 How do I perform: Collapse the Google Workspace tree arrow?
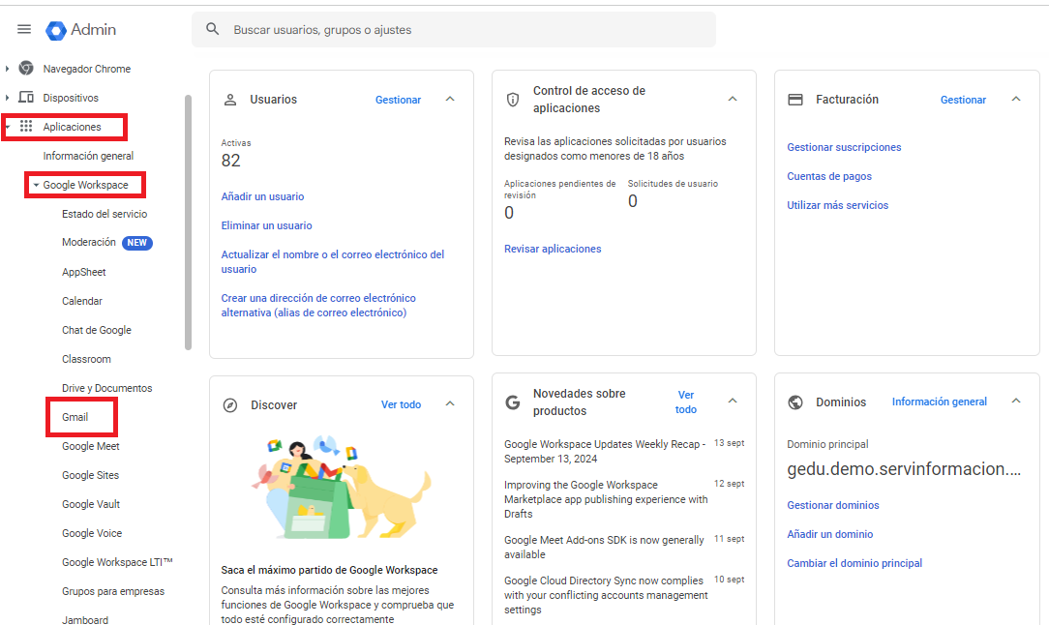pos(36,186)
